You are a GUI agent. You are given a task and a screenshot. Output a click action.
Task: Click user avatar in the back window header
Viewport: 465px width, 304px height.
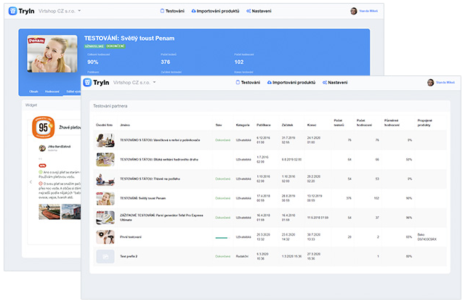pyautogui.click(x=354, y=11)
